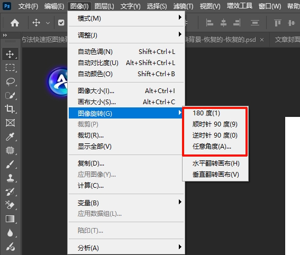The width and height of the screenshot is (300, 255).
Task: Select the Lasso tool
Action: coord(10,81)
